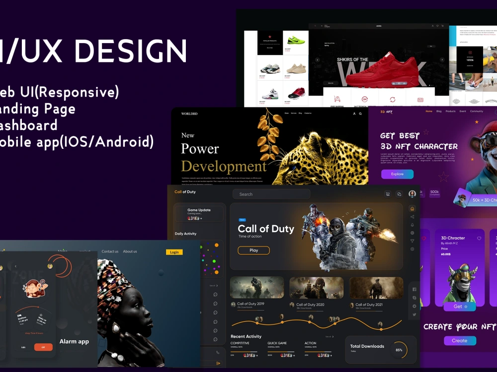Click the red star Popular Products tile

270,43
